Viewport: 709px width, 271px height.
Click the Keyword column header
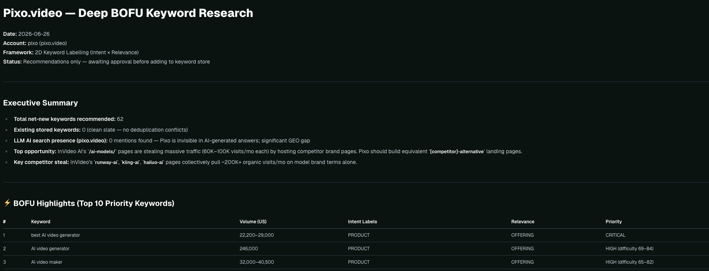tap(41, 222)
